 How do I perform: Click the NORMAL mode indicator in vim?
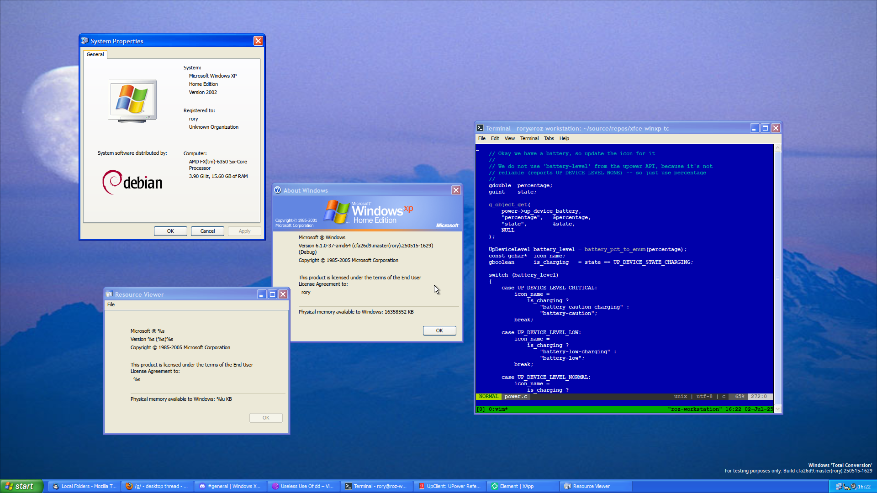(489, 396)
